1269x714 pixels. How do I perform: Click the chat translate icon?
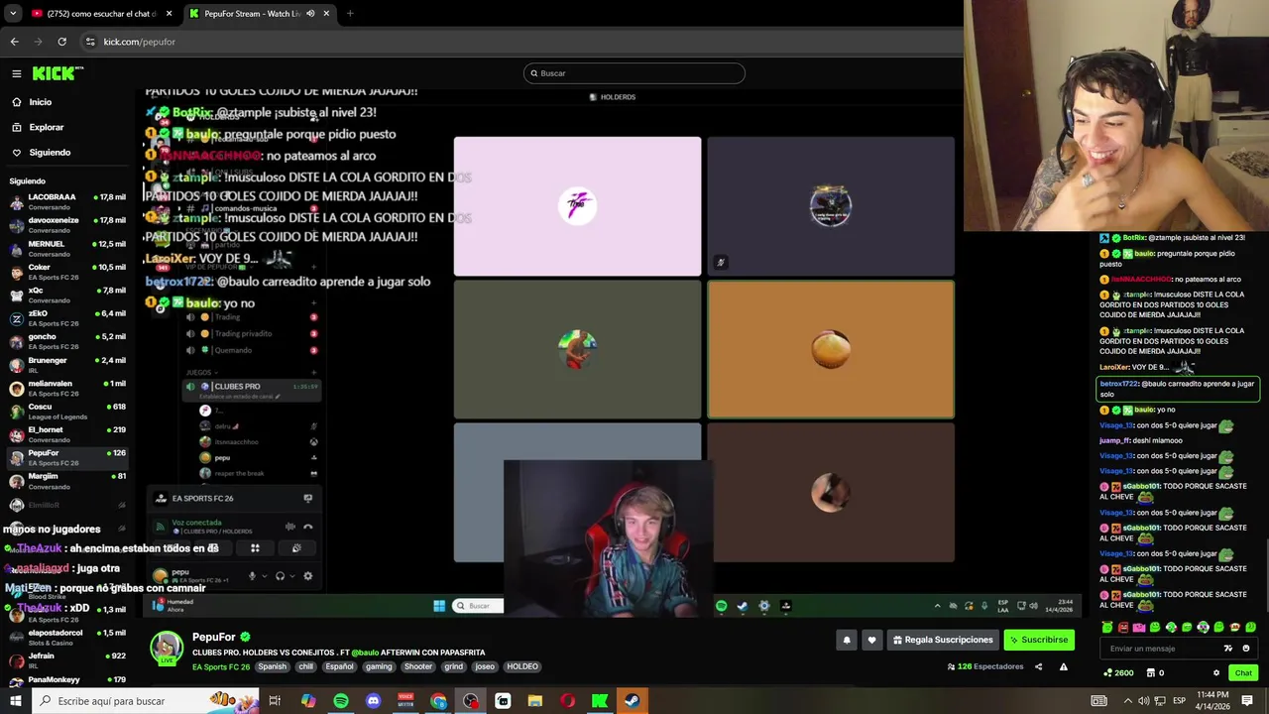(1228, 649)
